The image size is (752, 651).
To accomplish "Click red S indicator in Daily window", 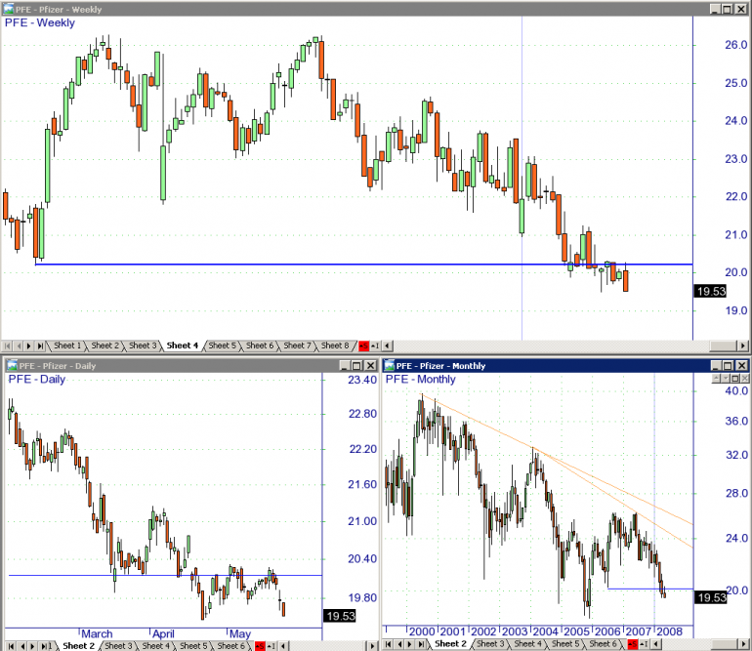I will click(260, 646).
